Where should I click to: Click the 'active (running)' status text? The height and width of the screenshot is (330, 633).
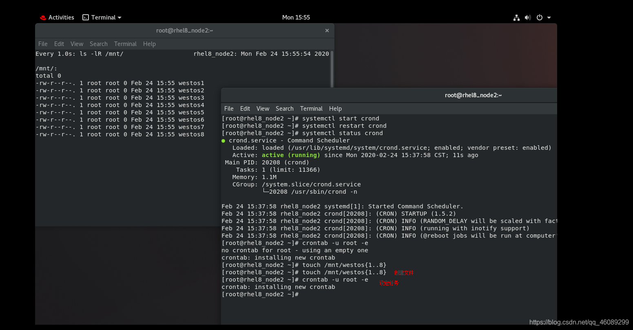click(291, 155)
